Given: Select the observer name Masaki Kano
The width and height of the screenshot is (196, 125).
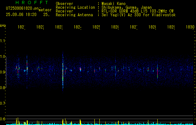Looking at the screenshot, I should (113, 3).
